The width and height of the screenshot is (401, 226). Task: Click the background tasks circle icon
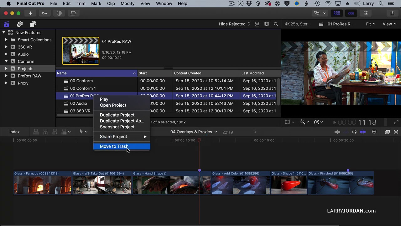[59, 13]
